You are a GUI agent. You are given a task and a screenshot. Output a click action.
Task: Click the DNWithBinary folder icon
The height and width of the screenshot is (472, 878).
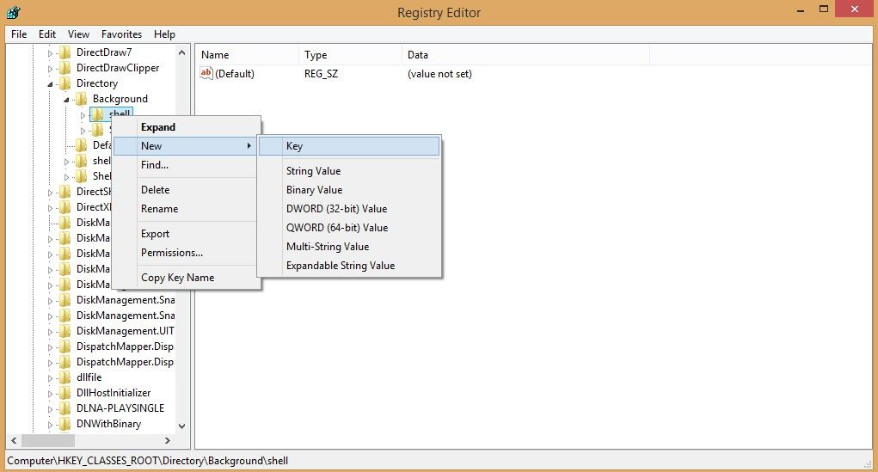[65, 424]
